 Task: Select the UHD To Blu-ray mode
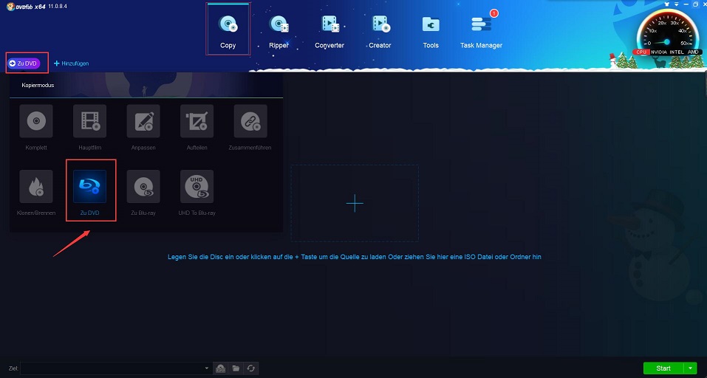[x=197, y=187]
